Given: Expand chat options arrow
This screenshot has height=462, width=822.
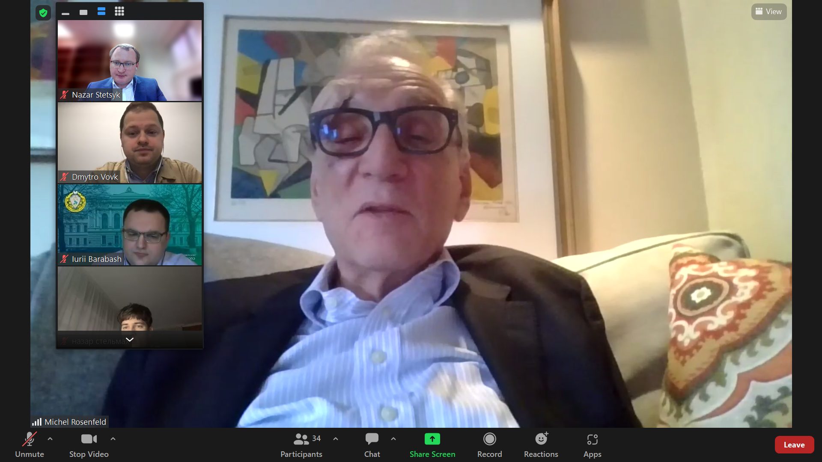Looking at the screenshot, I should [393, 439].
